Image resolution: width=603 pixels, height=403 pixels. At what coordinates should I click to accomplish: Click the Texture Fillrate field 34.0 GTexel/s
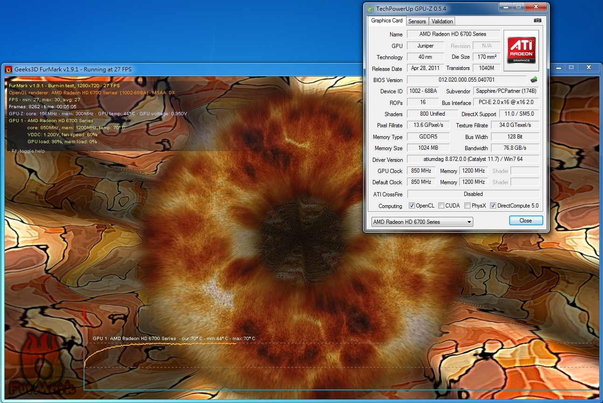(x=515, y=125)
